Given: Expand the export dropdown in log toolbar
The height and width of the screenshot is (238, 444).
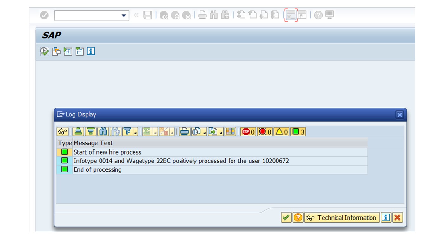Looking at the screenshot, I should click(x=221, y=132).
